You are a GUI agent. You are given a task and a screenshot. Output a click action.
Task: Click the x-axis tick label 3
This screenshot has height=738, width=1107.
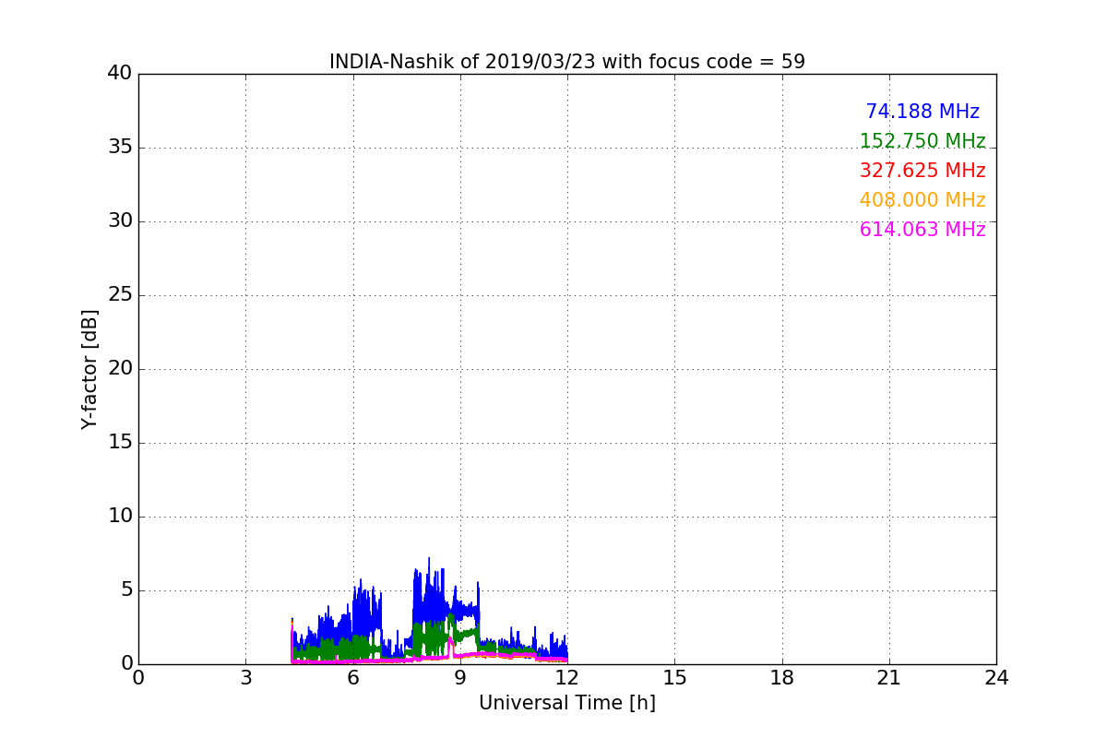[245, 678]
